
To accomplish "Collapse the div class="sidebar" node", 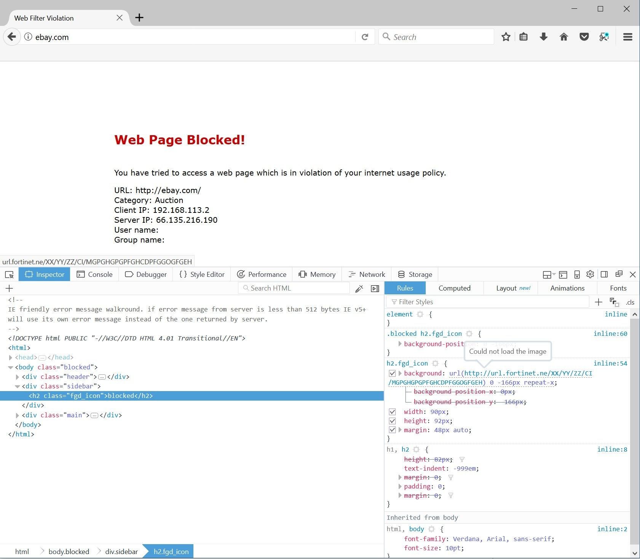I will point(18,387).
